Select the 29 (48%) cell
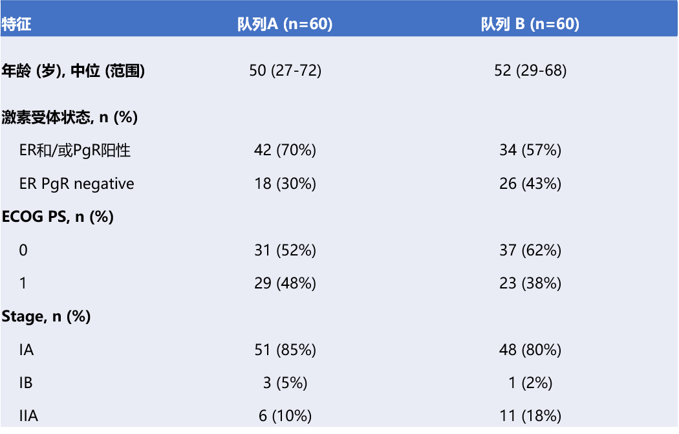 285,283
